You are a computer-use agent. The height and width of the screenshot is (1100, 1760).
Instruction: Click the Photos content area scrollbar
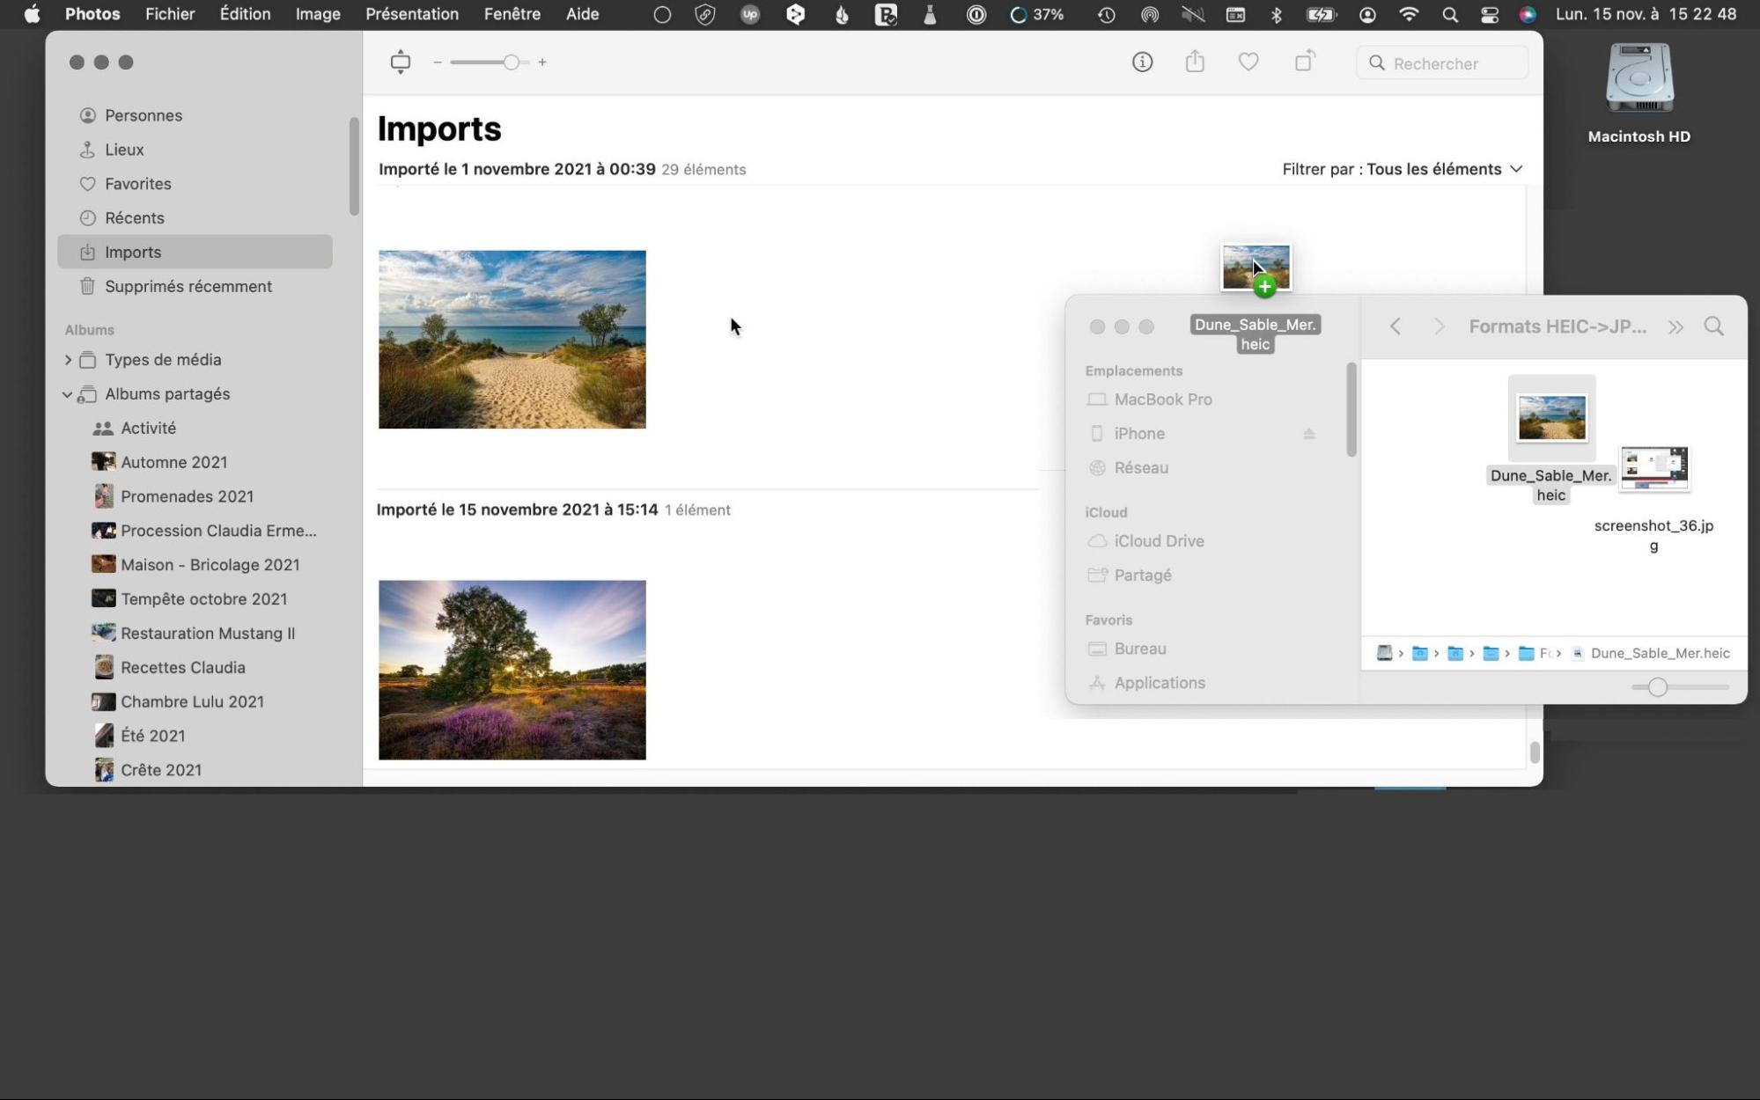pos(1535,752)
